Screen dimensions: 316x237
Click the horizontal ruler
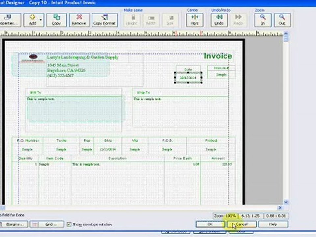(x=142, y=34)
